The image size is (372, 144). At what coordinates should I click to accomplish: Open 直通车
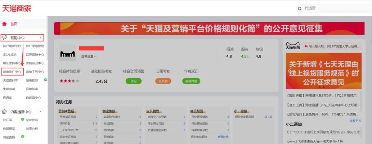tap(7, 98)
